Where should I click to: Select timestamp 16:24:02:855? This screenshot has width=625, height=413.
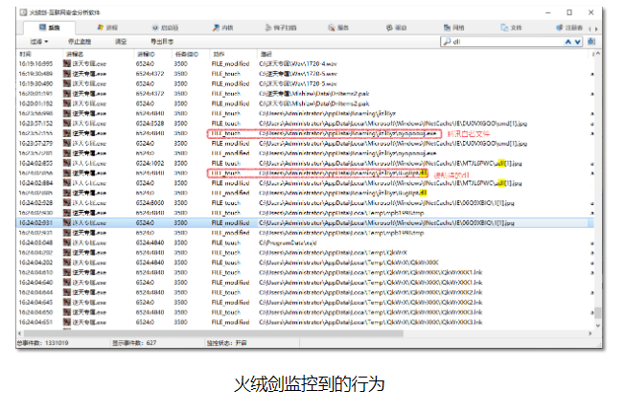35,163
